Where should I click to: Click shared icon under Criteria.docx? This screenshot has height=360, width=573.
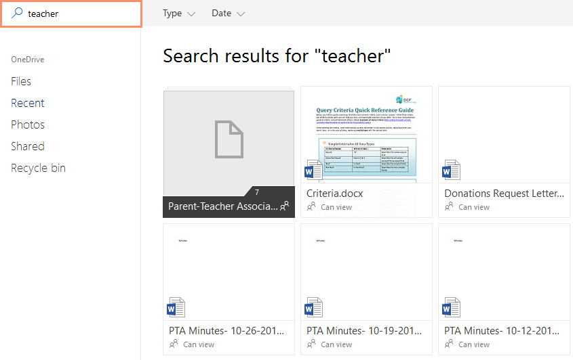[312, 207]
